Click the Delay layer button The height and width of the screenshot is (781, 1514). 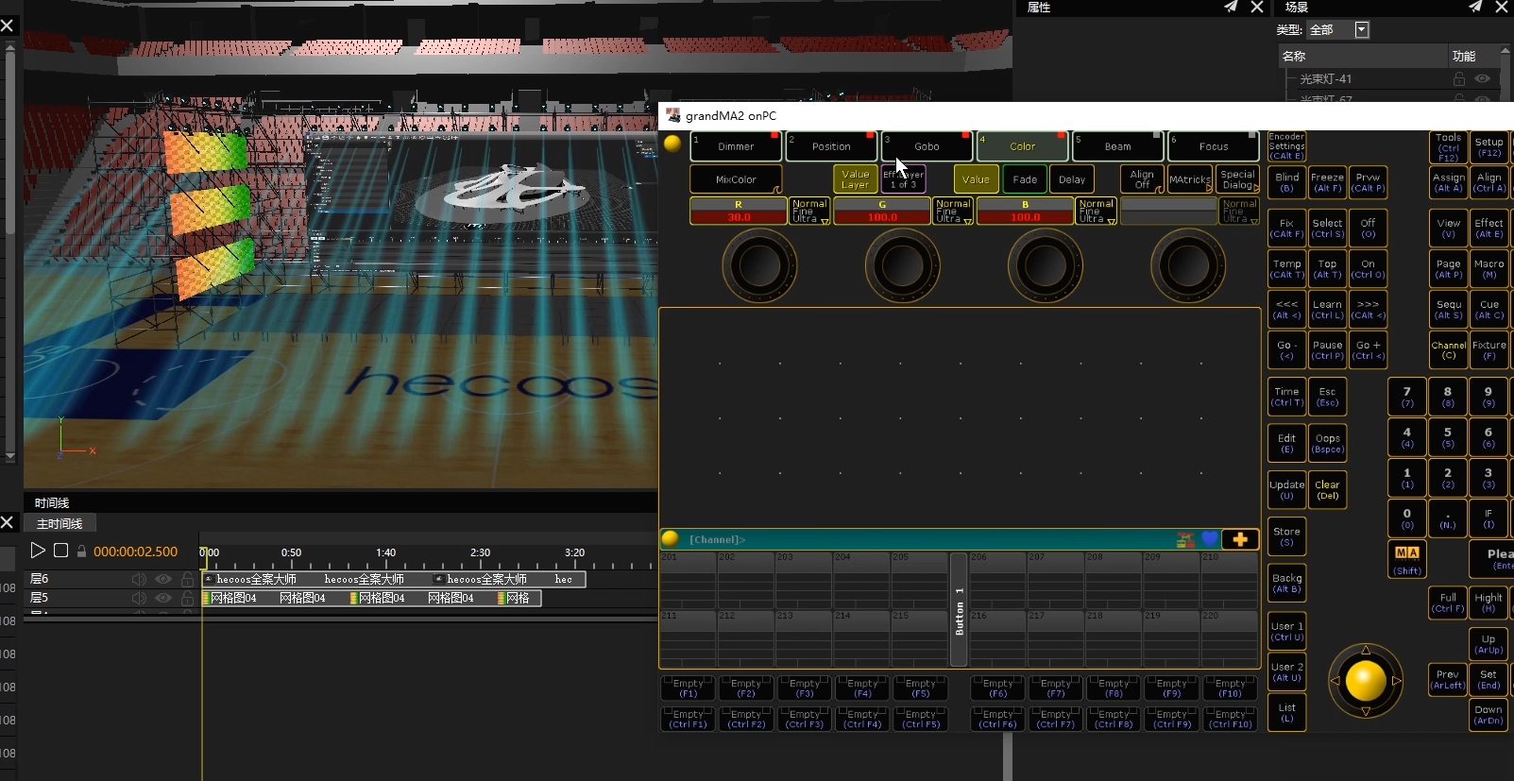1072,179
